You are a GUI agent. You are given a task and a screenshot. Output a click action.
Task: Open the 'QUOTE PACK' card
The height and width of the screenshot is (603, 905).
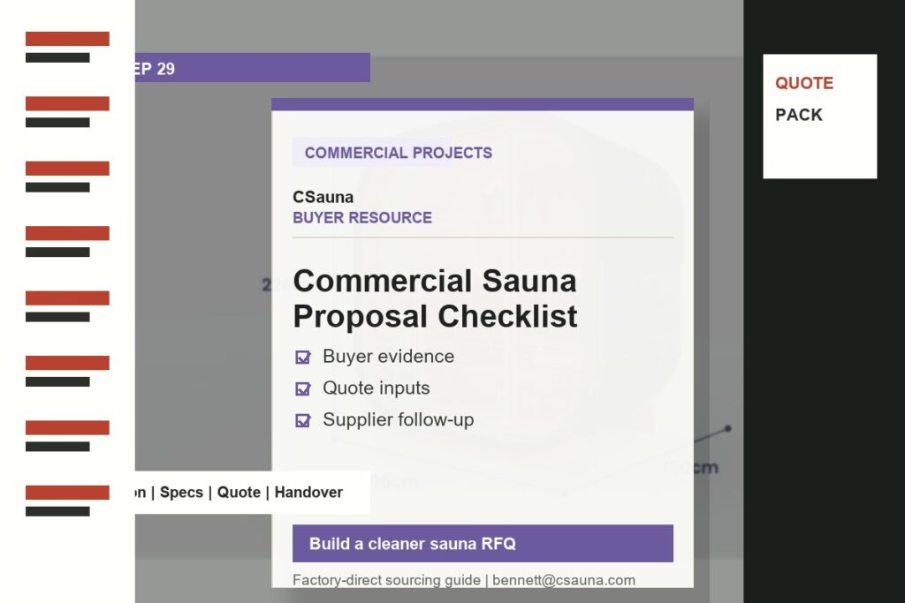tap(819, 117)
